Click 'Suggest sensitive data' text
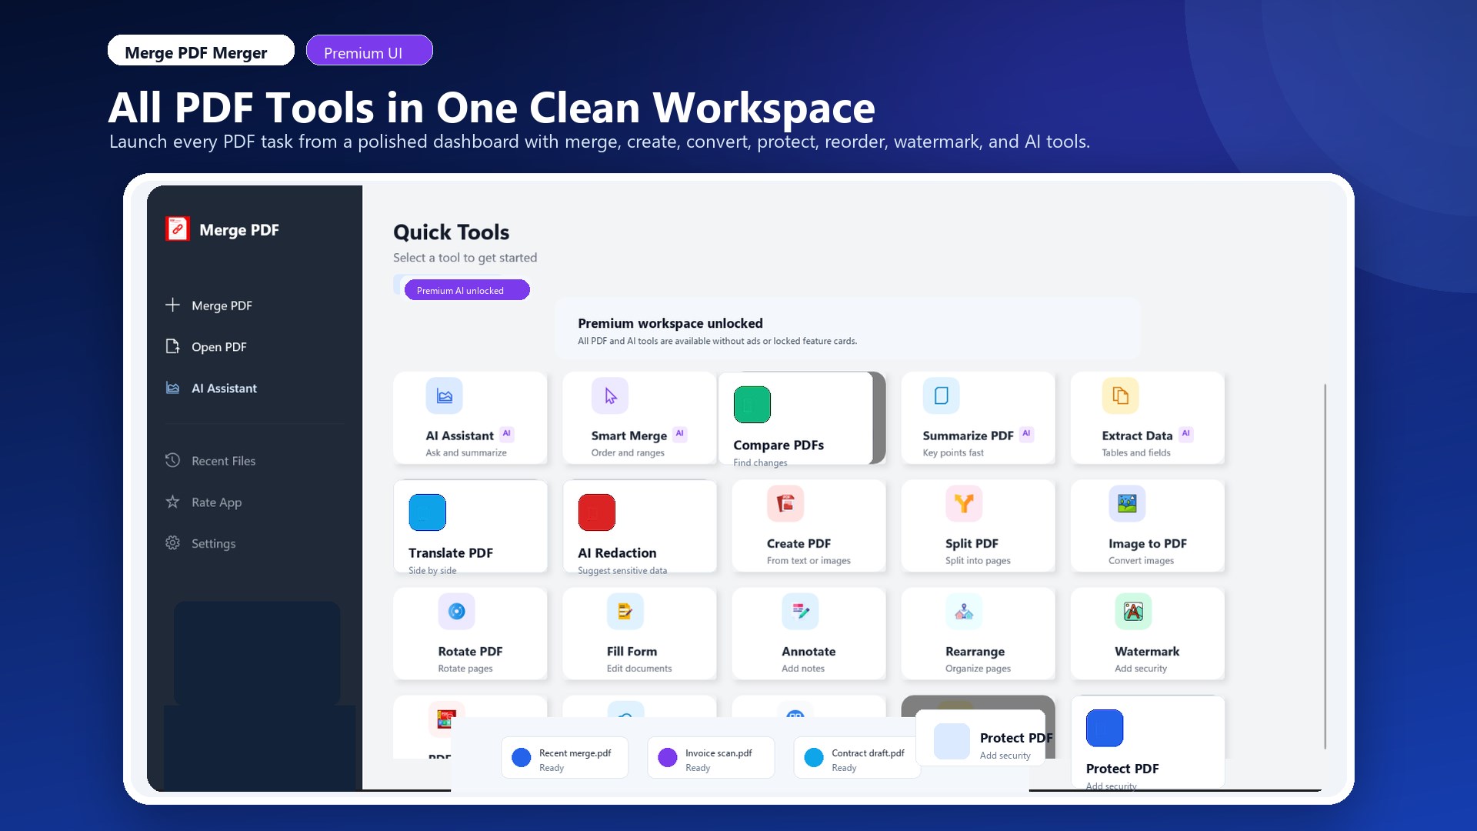Screen dimensions: 1477x831 pyautogui.click(x=622, y=570)
